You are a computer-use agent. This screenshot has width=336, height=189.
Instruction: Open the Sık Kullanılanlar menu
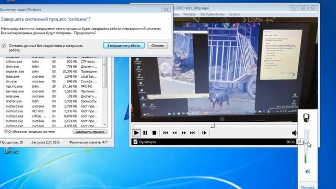click(212, 14)
